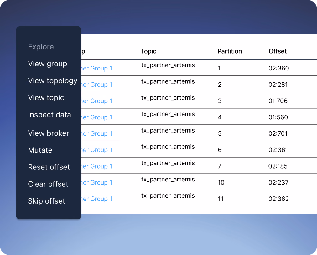
Task: Click partition number 3 cell
Action: 220,101
